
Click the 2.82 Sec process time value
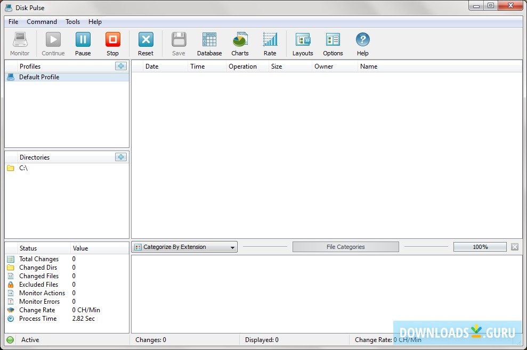(83, 319)
